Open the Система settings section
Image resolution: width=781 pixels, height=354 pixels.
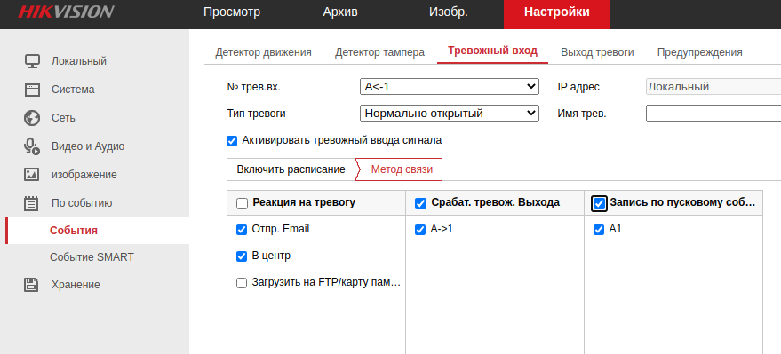point(73,90)
